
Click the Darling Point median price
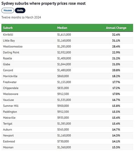(x=64, y=53)
